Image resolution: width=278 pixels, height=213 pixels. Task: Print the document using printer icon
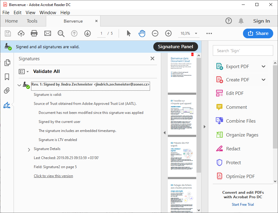pyautogui.click(x=34, y=33)
